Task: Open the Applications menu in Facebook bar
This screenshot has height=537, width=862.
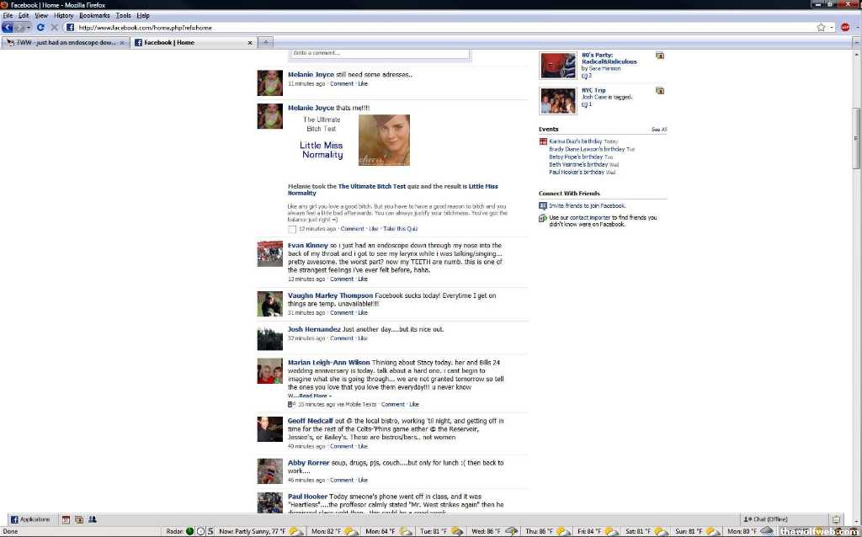Action: 31,519
